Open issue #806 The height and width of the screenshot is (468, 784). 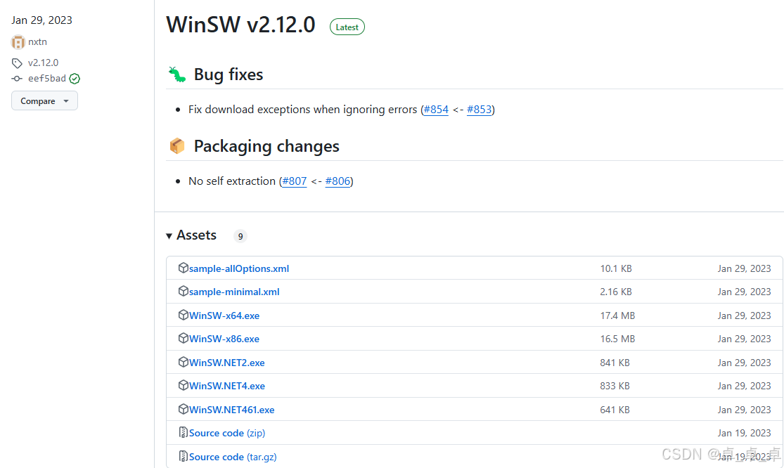pyautogui.click(x=338, y=181)
